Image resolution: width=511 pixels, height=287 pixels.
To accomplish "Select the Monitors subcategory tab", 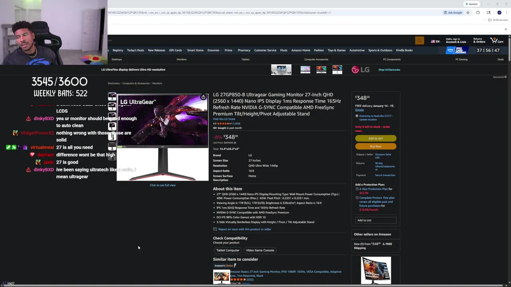I will click(182, 59).
